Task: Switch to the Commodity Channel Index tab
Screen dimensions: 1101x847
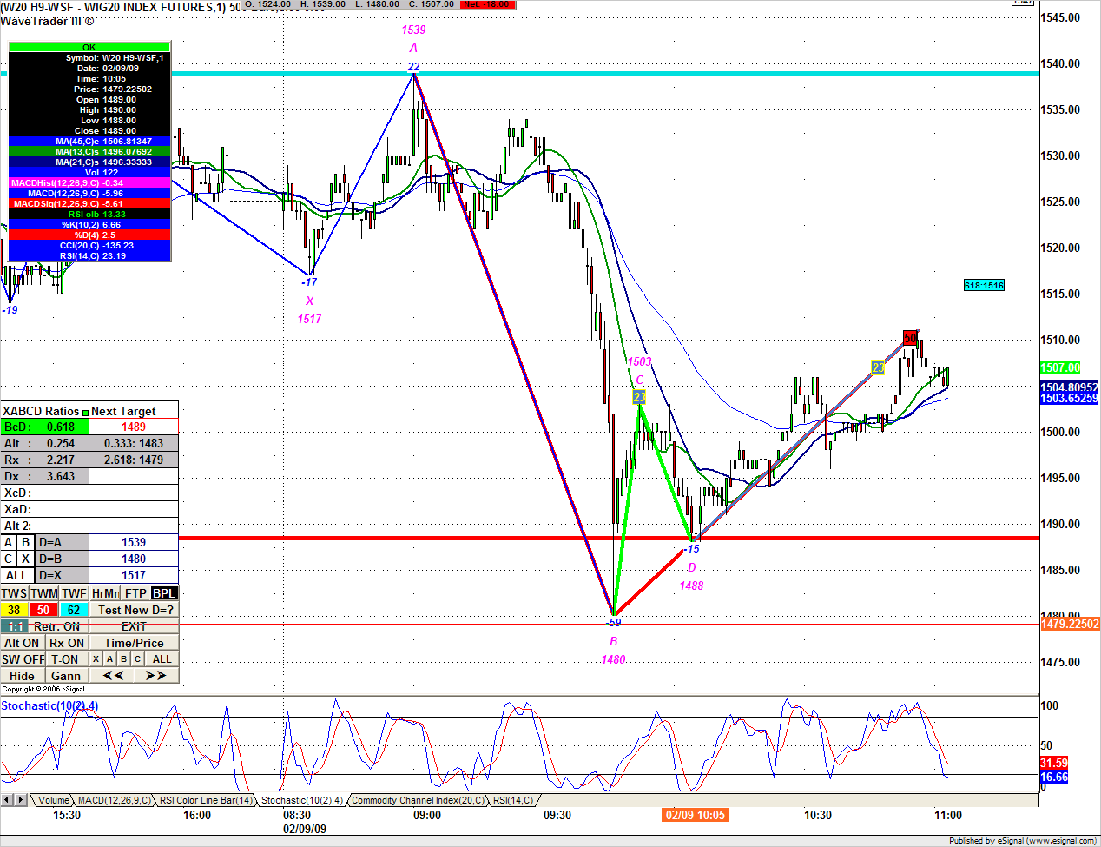Action: 417,800
